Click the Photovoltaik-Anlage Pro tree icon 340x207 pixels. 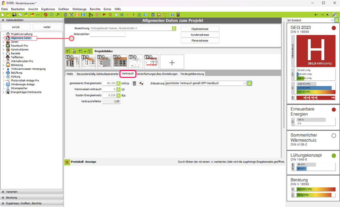(x=8, y=80)
